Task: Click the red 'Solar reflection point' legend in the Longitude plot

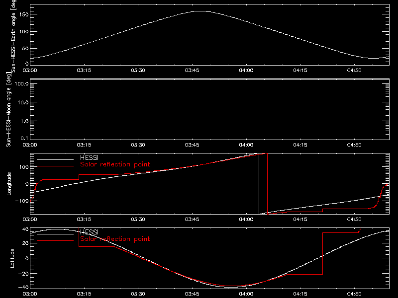Action: (115, 164)
